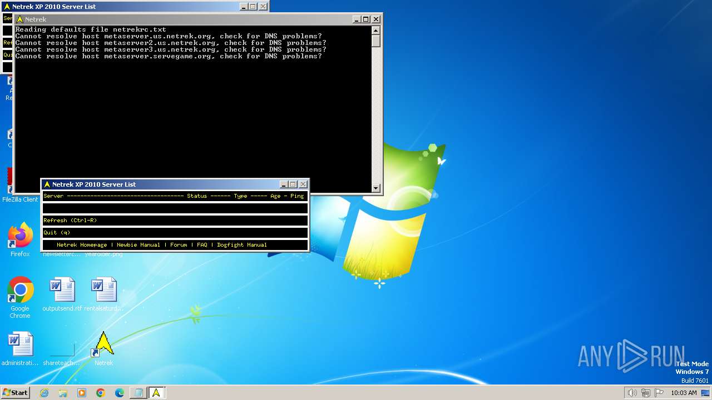The image size is (712, 400).
Task: Click the metaserver2.us.netrek.org error line
Action: tap(171, 43)
